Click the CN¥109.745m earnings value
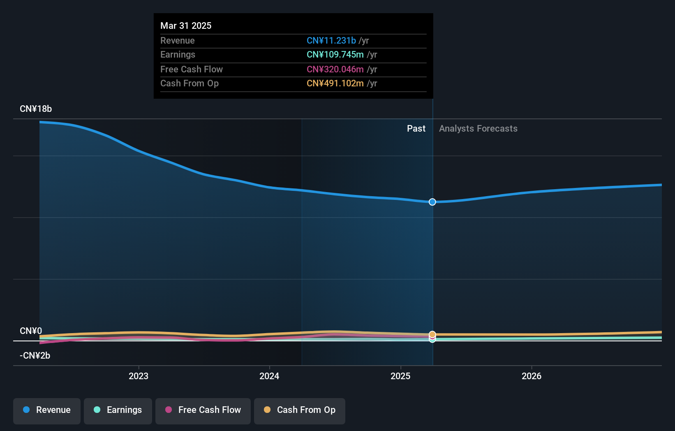 [x=335, y=54]
